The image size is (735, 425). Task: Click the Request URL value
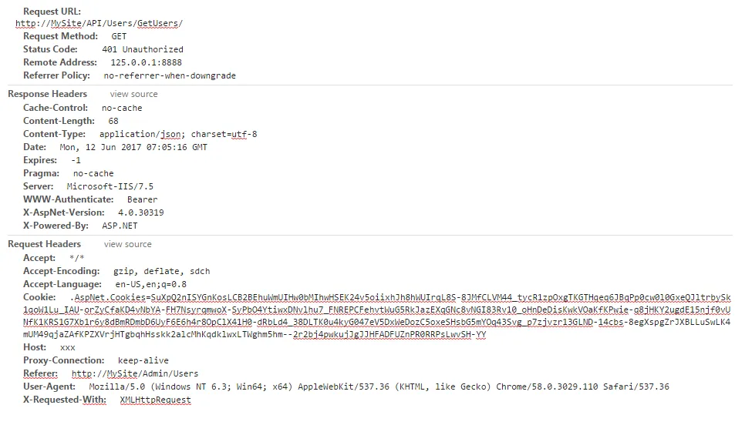pos(99,23)
